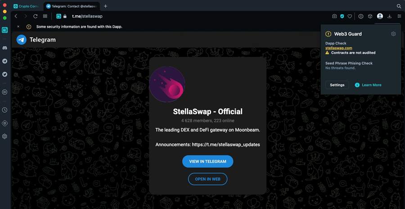Click the Learn More link
This screenshot has height=209, width=405.
tap(371, 85)
